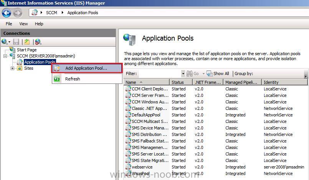Viewport: 309px width, 180px height.
Task: Sort by the .NET Frame... column header
Action: (208, 82)
